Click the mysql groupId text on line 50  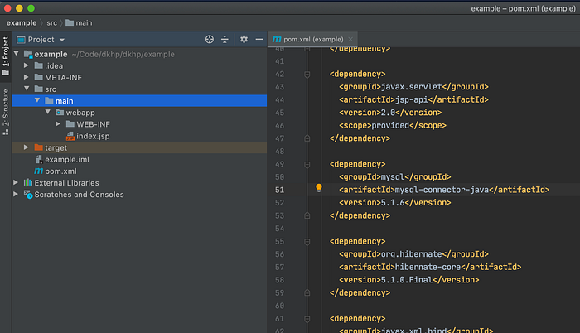click(x=393, y=177)
